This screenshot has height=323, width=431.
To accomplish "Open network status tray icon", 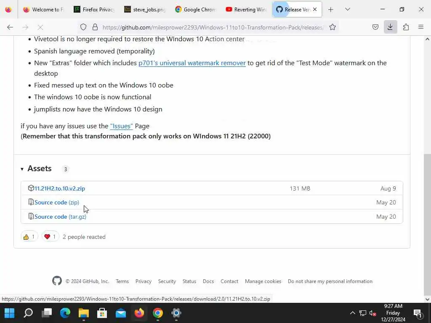I will coord(363,313).
